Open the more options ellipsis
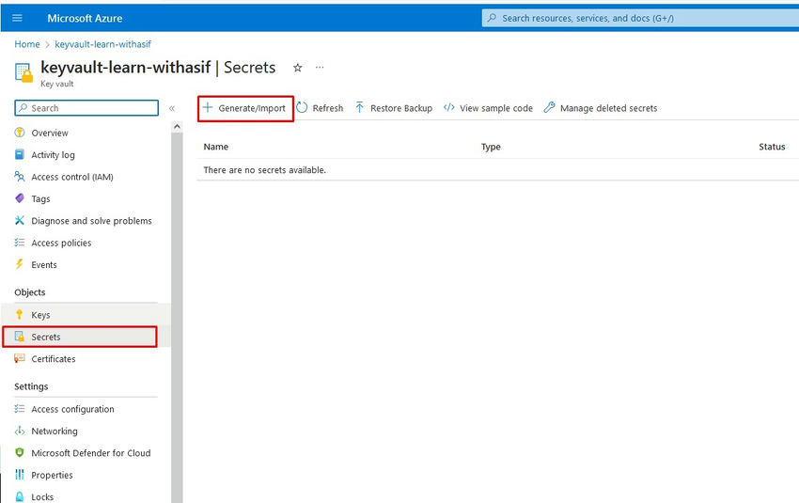Screen dimensions: 799x503 tap(320, 68)
